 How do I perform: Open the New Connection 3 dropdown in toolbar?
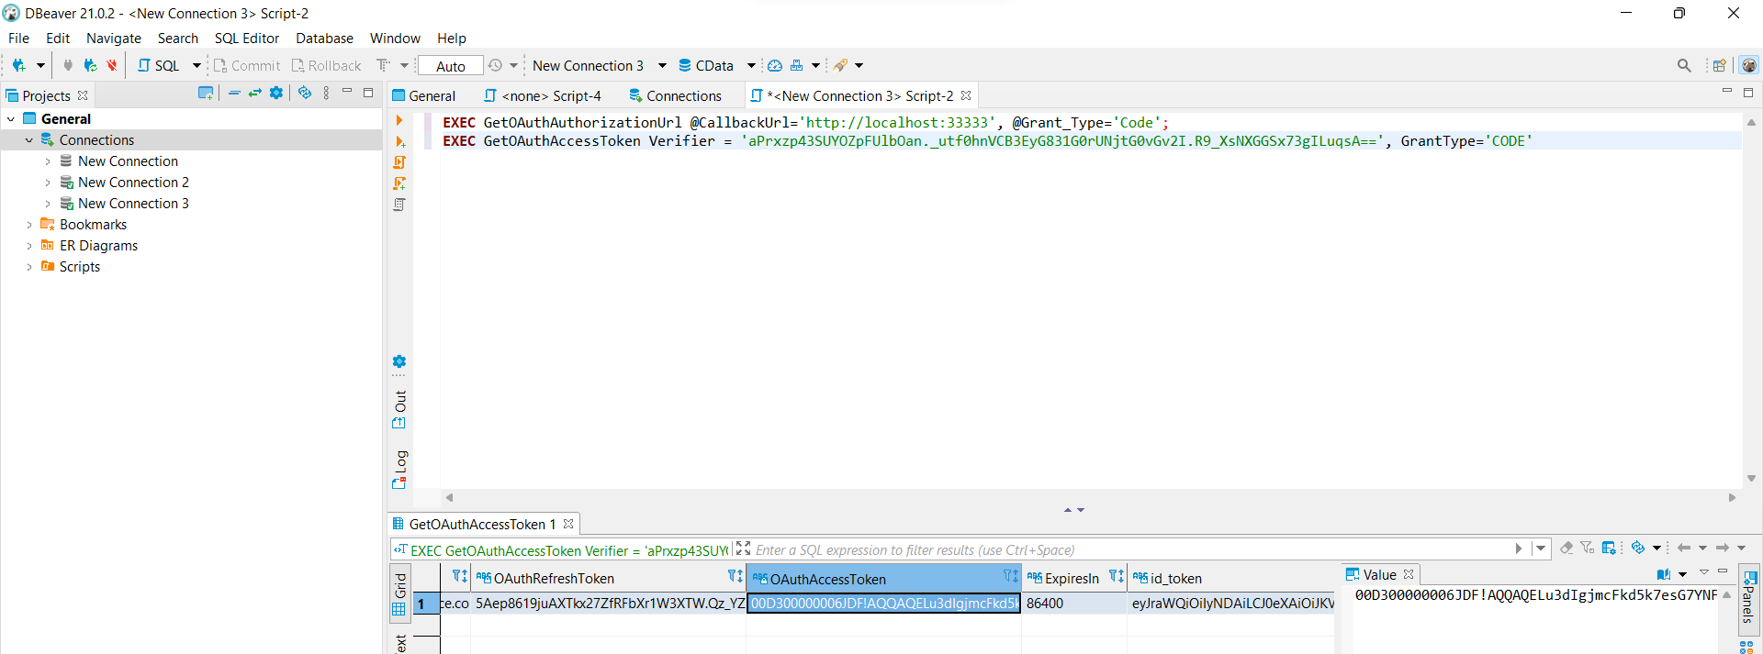(x=662, y=65)
